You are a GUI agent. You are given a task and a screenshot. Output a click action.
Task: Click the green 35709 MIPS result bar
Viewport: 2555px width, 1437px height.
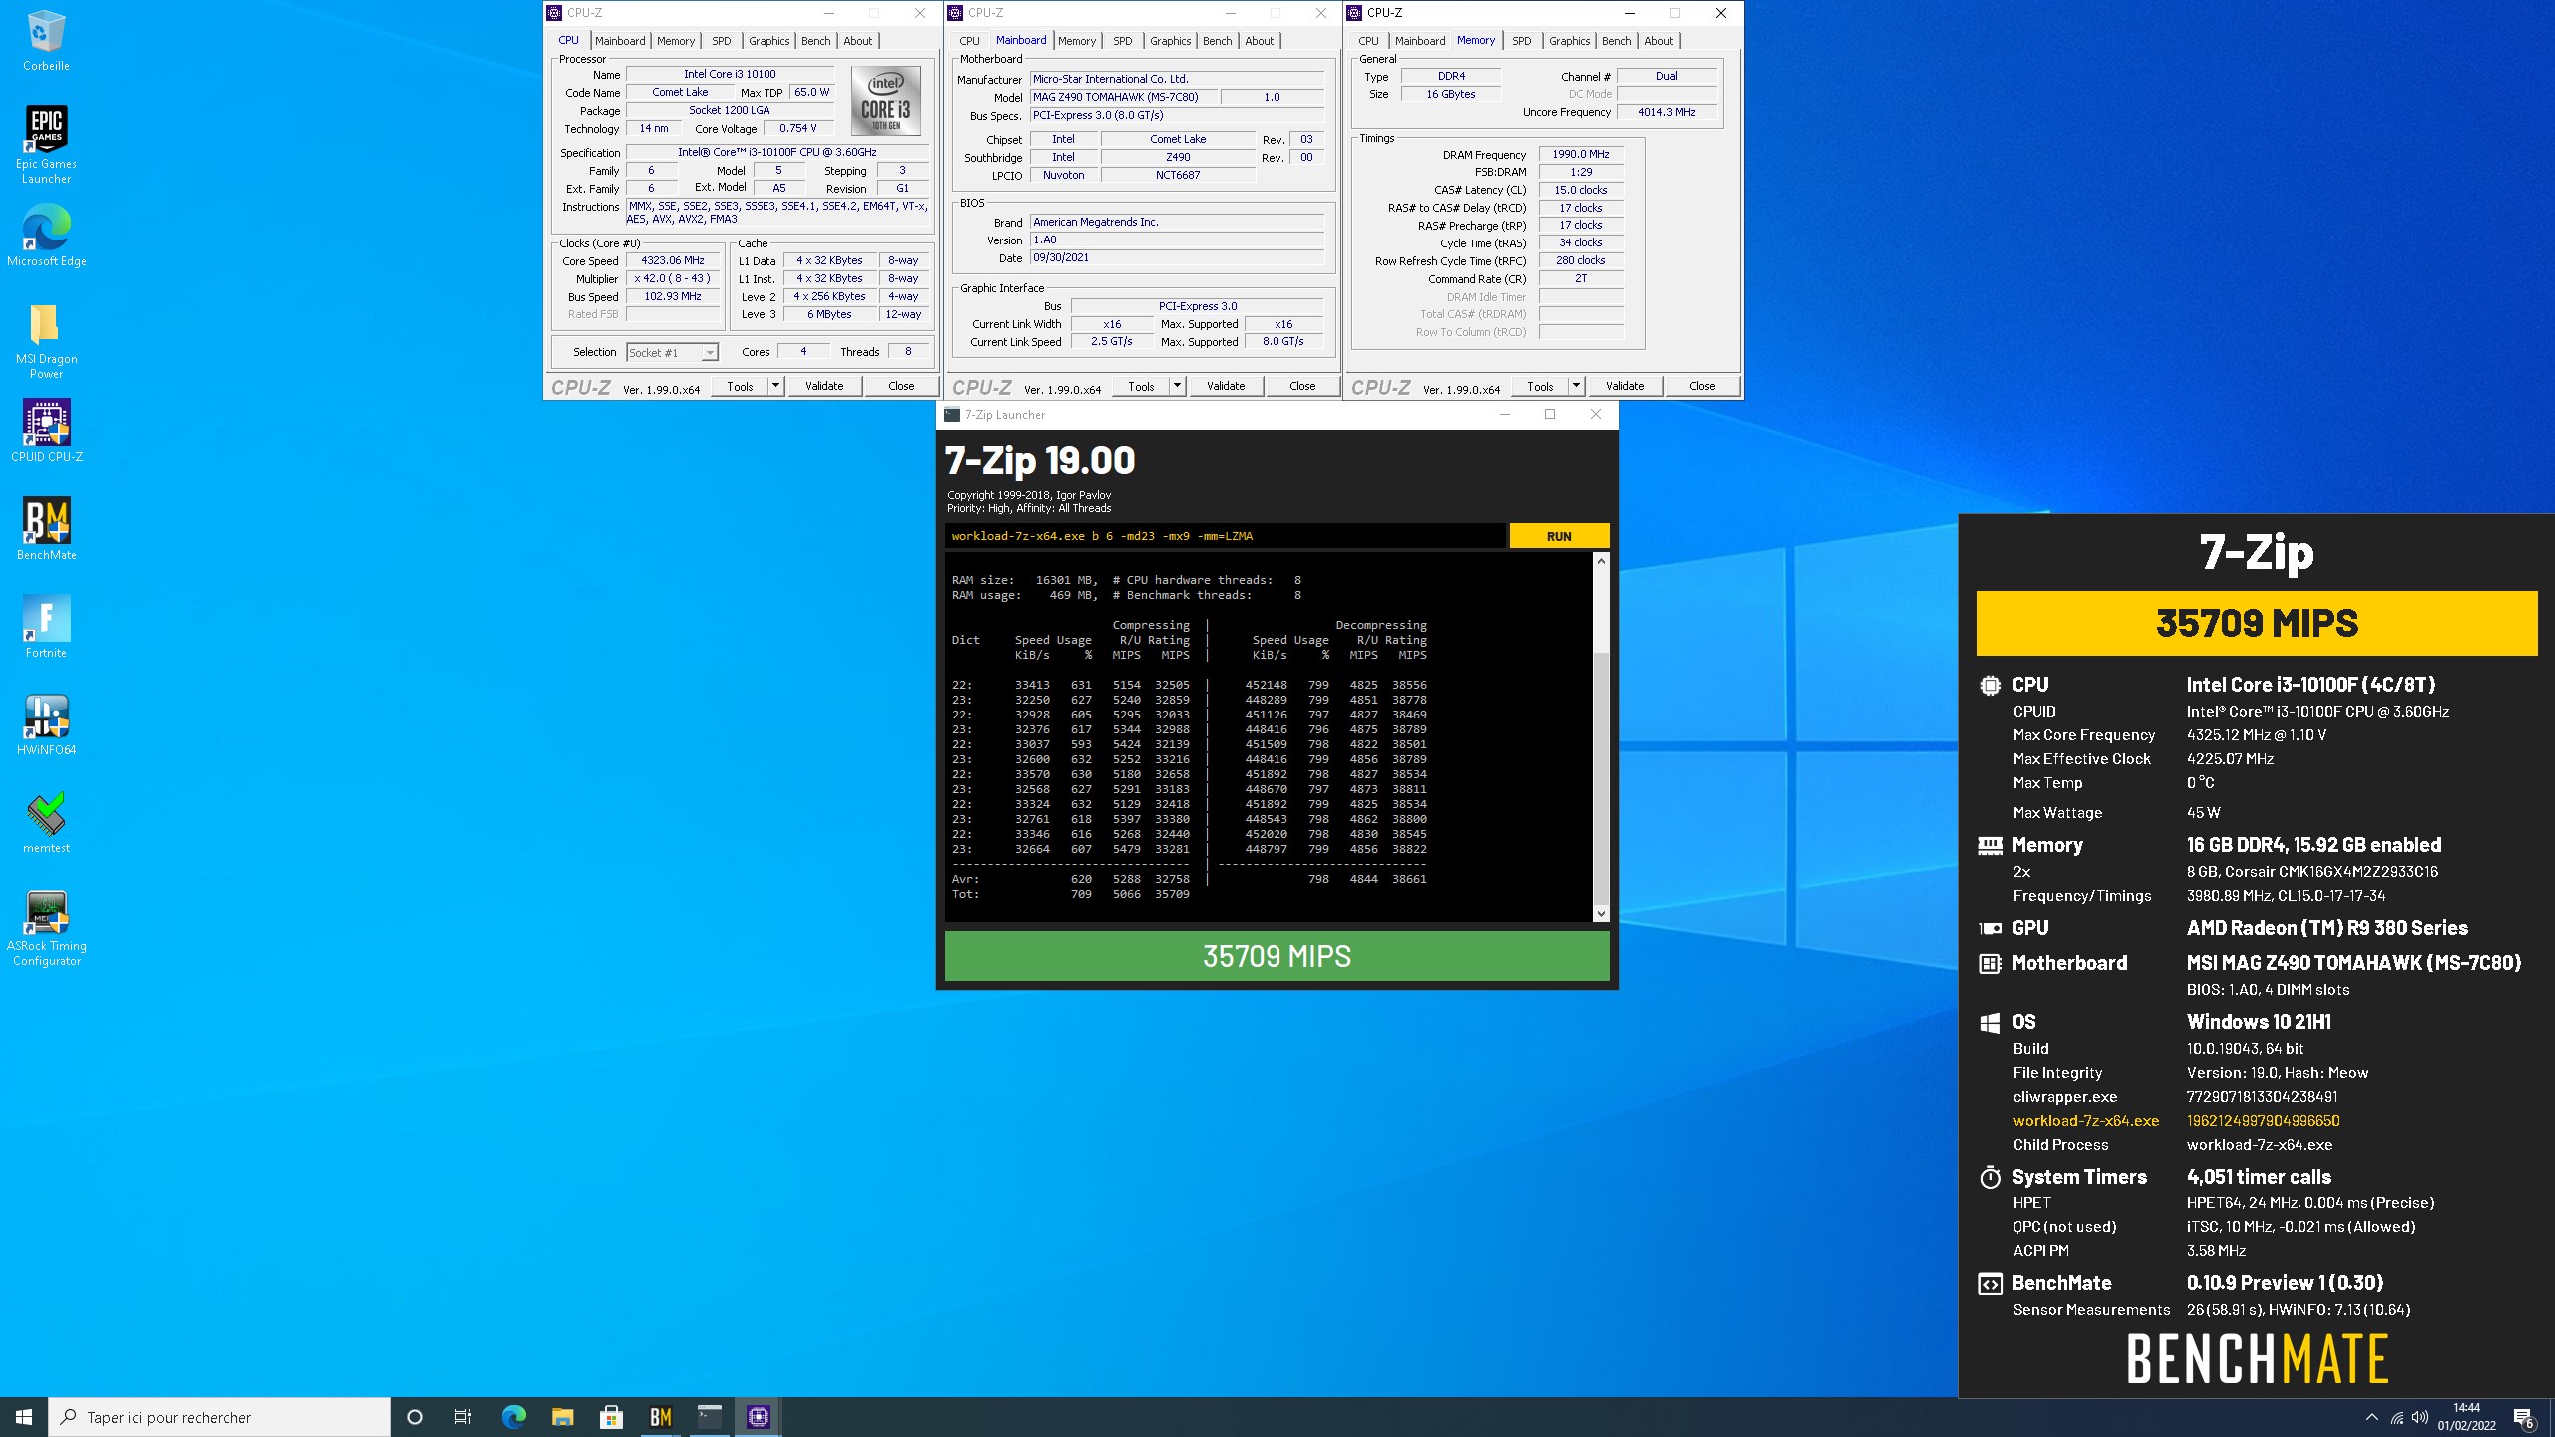(x=1277, y=956)
